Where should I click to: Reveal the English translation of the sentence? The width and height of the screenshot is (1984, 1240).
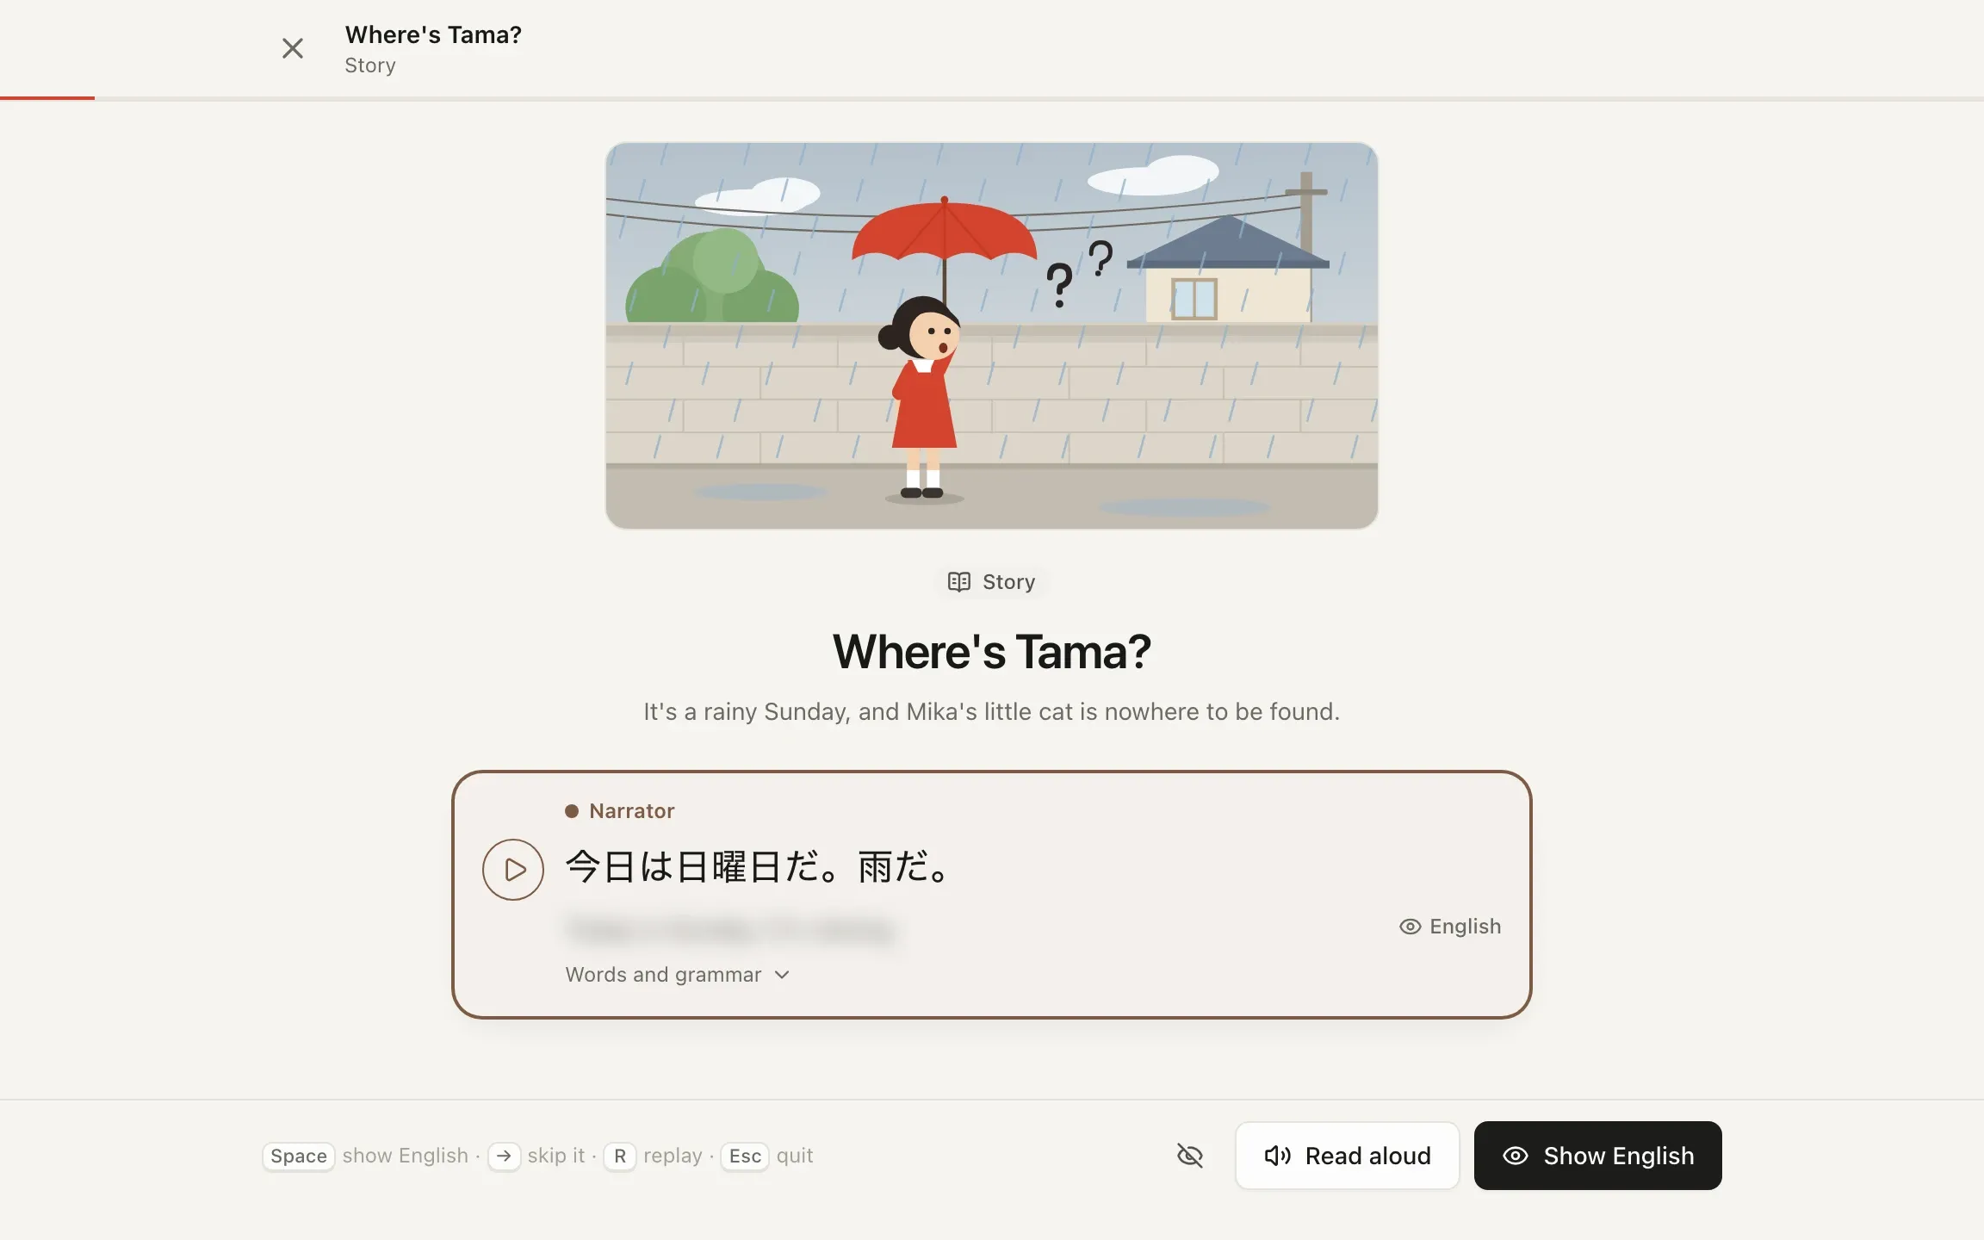click(1450, 927)
